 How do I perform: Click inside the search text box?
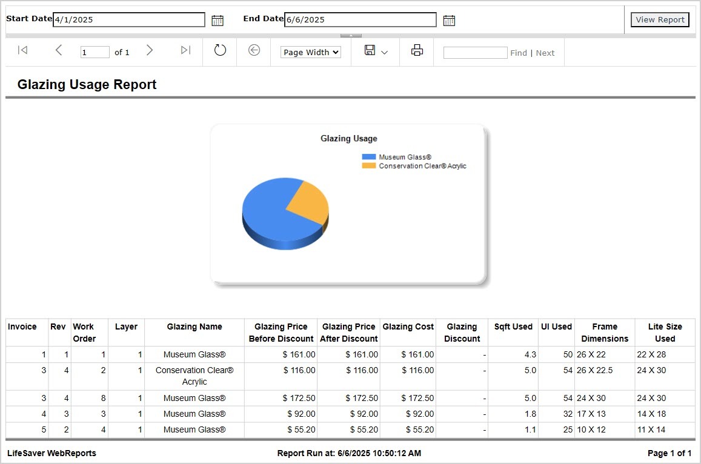[x=475, y=53]
